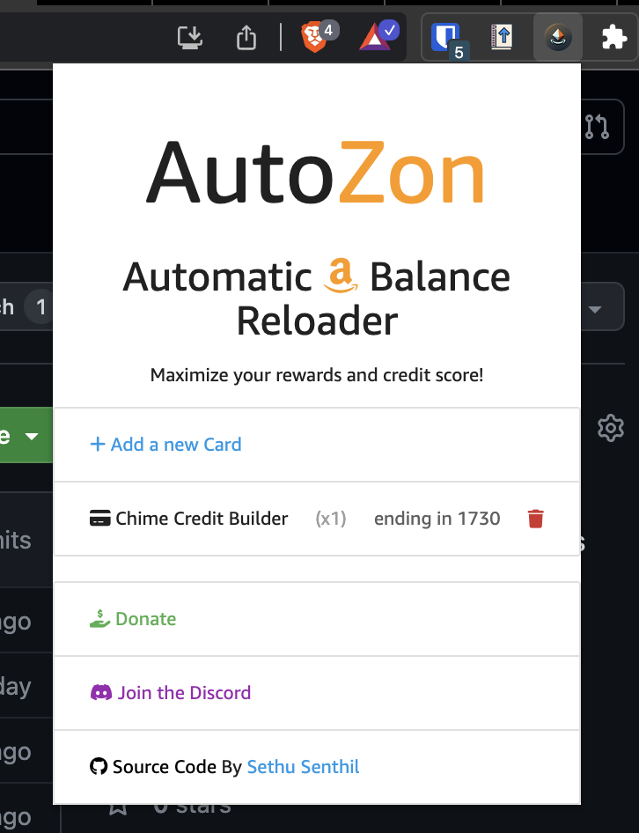
Task: Click the GitHub settings gear icon
Action: click(x=611, y=428)
